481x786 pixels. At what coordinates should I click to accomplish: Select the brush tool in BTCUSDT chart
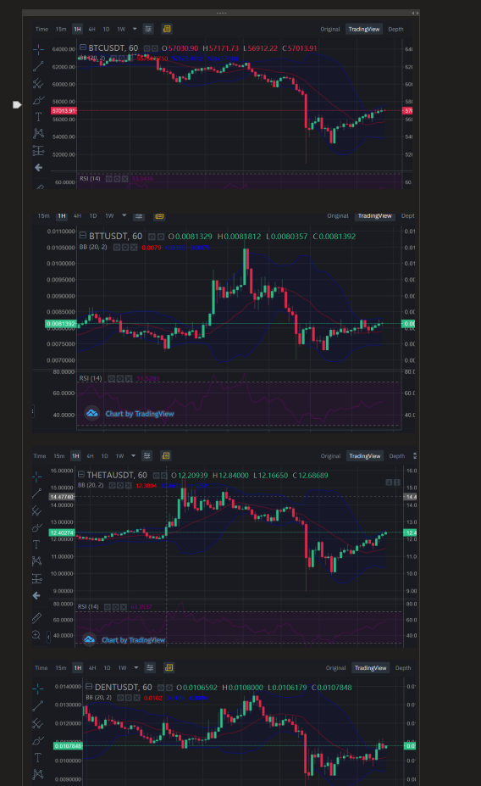pyautogui.click(x=39, y=100)
